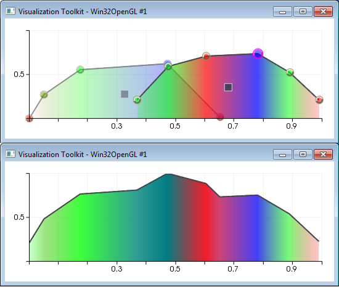Pick the green control point near 0.9
The image size is (339, 287).
(x=290, y=72)
